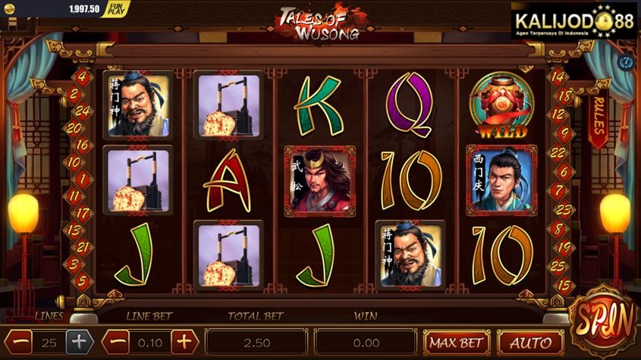Decrease line bet with minus button
641x360 pixels.
click(x=118, y=342)
